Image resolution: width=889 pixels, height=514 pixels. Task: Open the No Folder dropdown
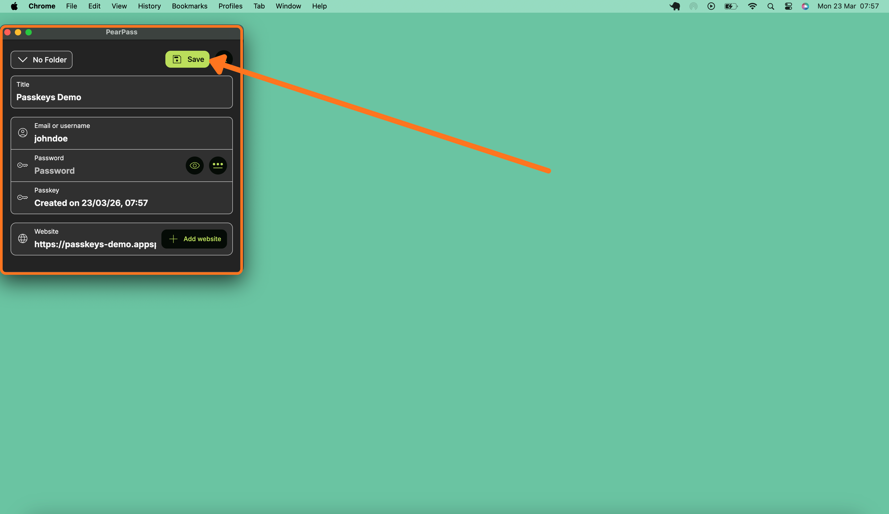coord(42,59)
